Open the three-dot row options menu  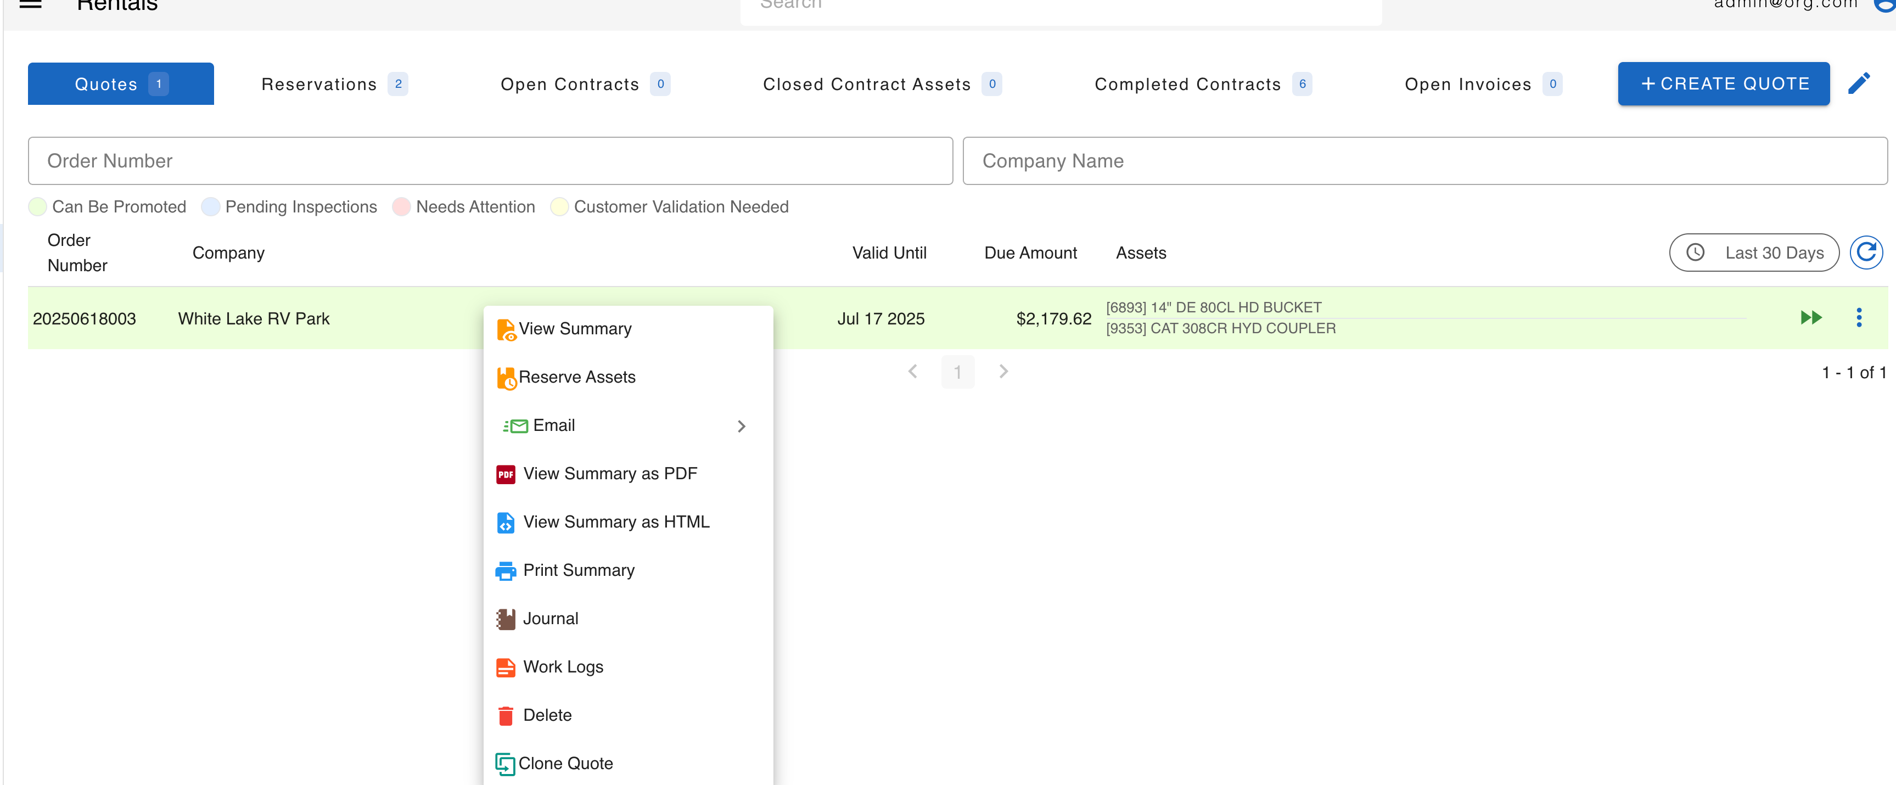1859,317
